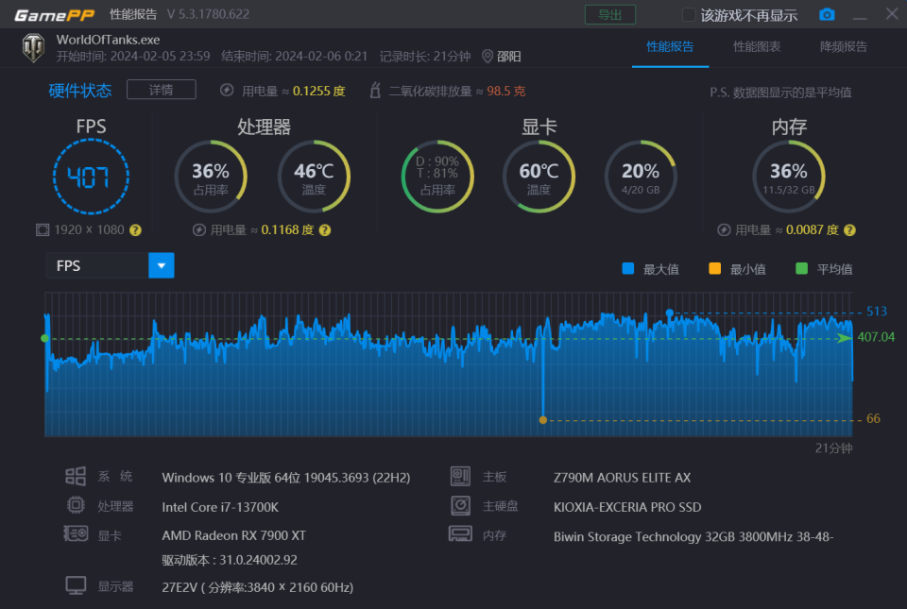Image resolution: width=907 pixels, height=609 pixels.
Task: Open the help icon next to 1920 x 1080
Action: pyautogui.click(x=135, y=230)
